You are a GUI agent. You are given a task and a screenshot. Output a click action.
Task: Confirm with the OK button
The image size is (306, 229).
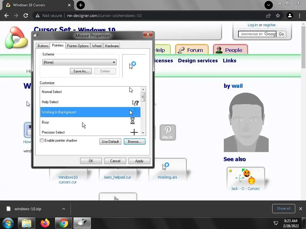[91, 161]
